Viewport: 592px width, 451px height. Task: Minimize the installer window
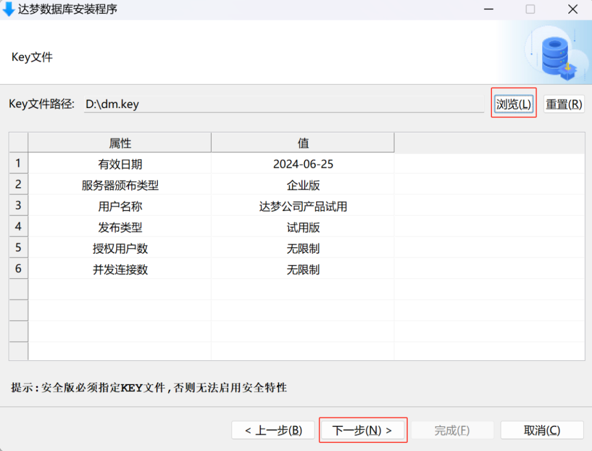[487, 9]
